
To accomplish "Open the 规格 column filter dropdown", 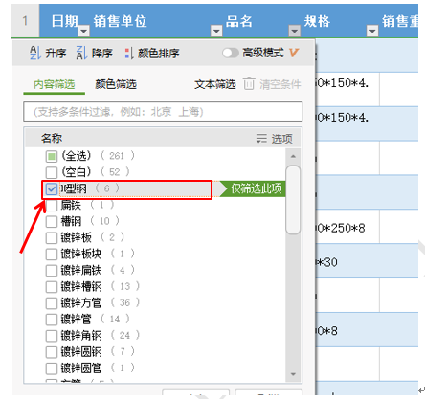I will pyautogui.click(x=372, y=31).
